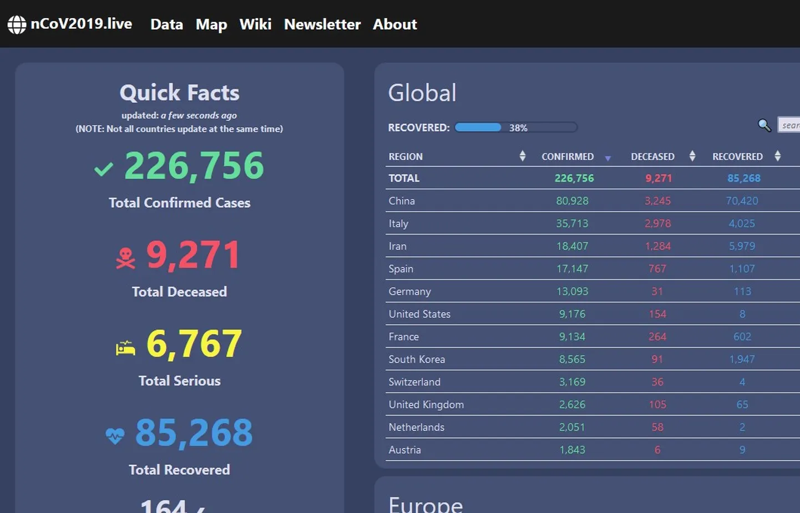
Task: Click the Quick Facts heading
Action: [x=179, y=93]
